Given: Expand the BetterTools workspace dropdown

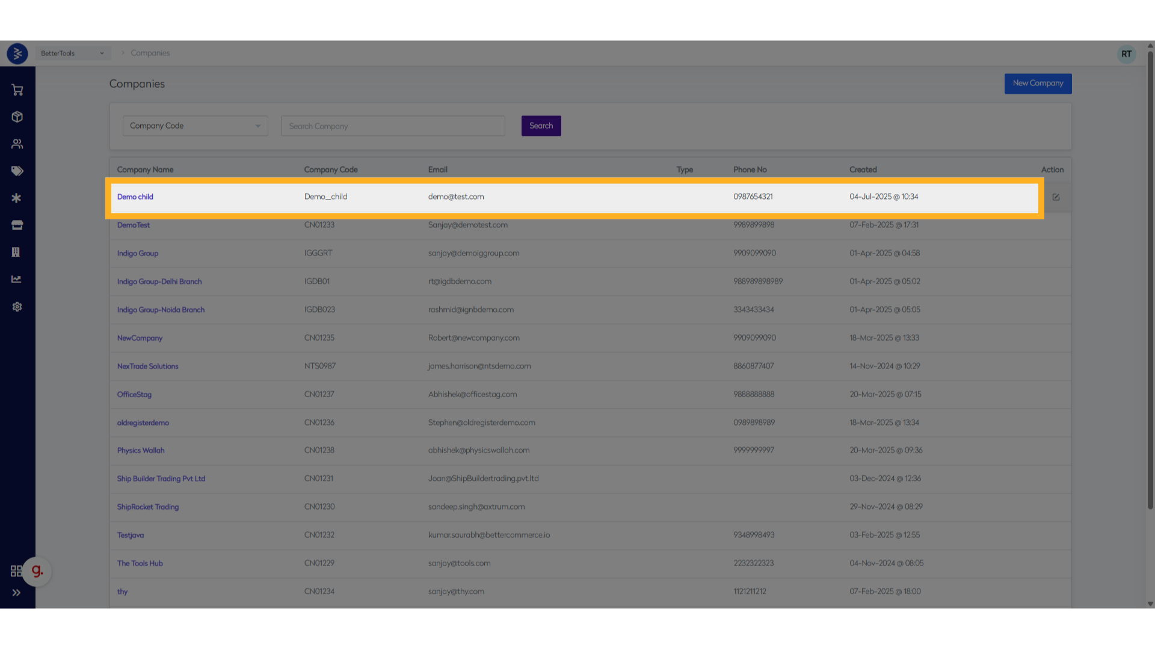Looking at the screenshot, I should tap(72, 53).
